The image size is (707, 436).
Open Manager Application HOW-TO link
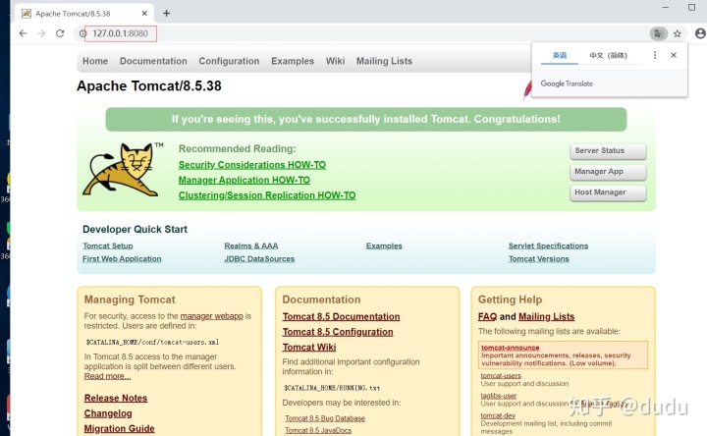tap(245, 181)
